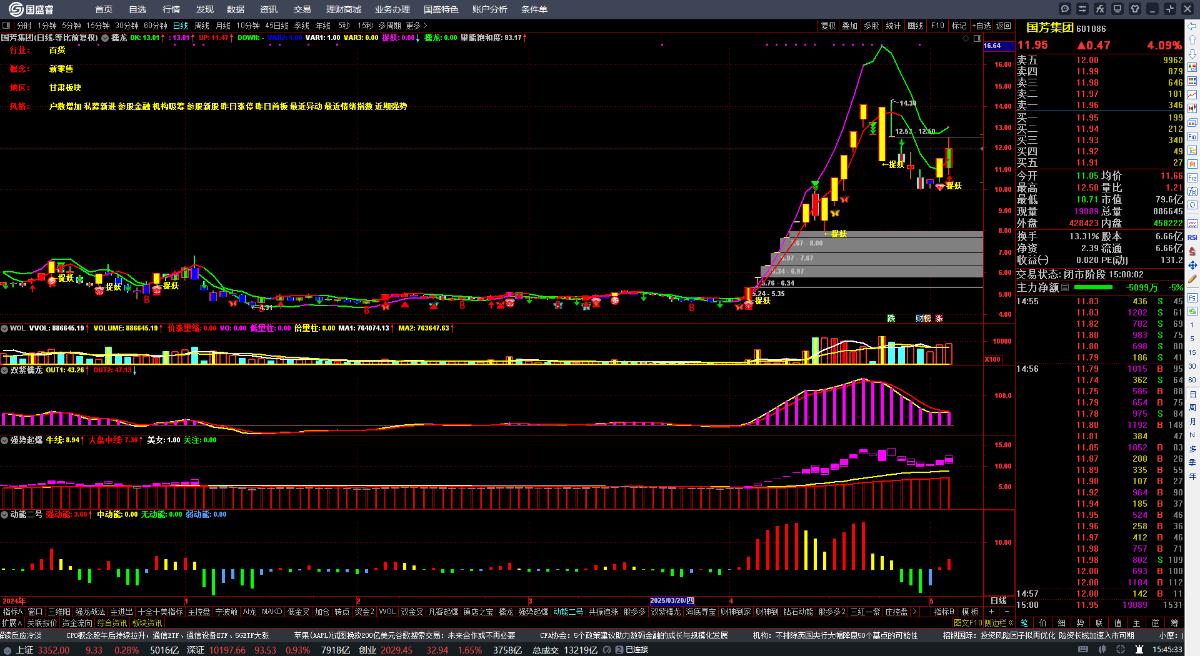
Task: Switch chart period to 周线
Action: point(202,26)
